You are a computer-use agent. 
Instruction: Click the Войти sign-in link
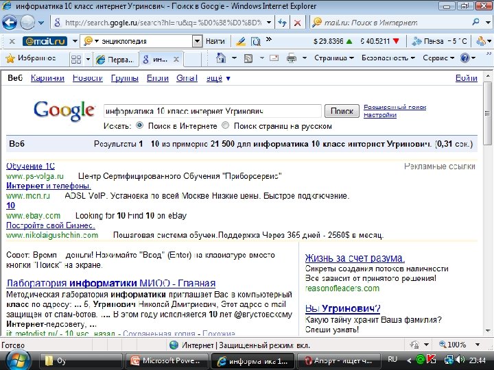467,78
